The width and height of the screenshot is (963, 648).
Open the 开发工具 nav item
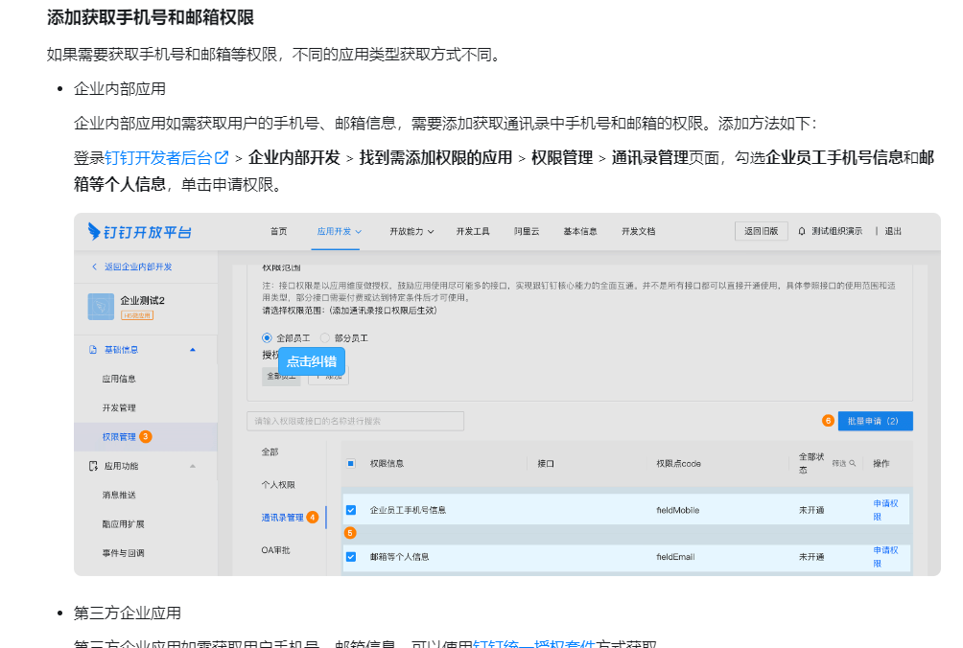(473, 231)
